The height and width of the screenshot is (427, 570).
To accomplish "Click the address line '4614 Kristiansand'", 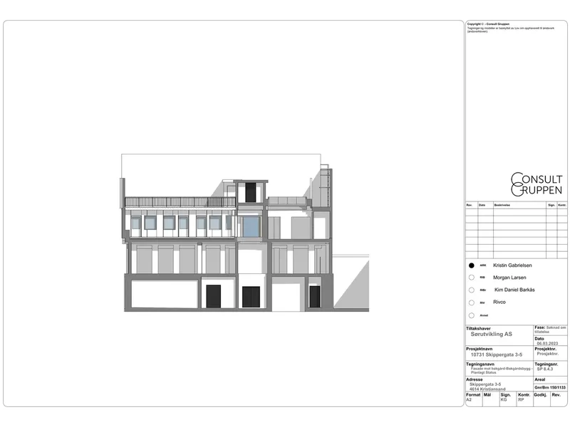I will click(487, 389).
